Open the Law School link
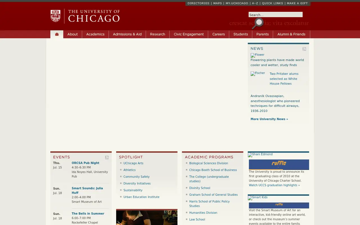360x225 pixels. pyautogui.click(x=197, y=220)
